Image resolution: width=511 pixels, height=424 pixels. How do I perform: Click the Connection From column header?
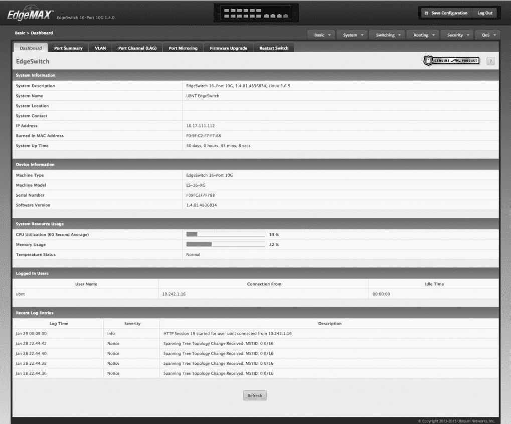(x=264, y=284)
